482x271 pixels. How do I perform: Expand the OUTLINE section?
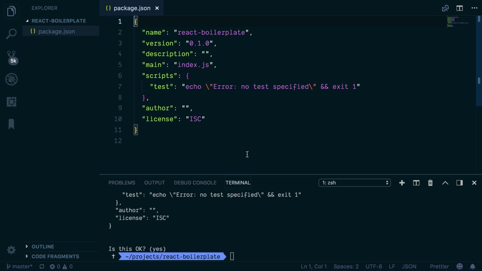coord(43,247)
